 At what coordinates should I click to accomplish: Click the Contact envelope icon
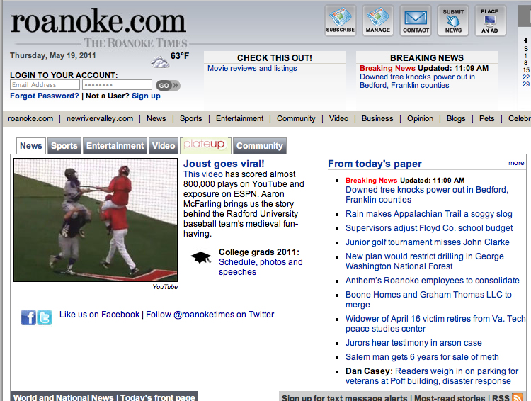416,21
